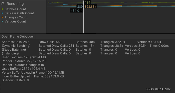The height and width of the screenshot is (93, 175).
Task: Click the (Dynamic Batching) row label
Action: [x=16, y=46]
